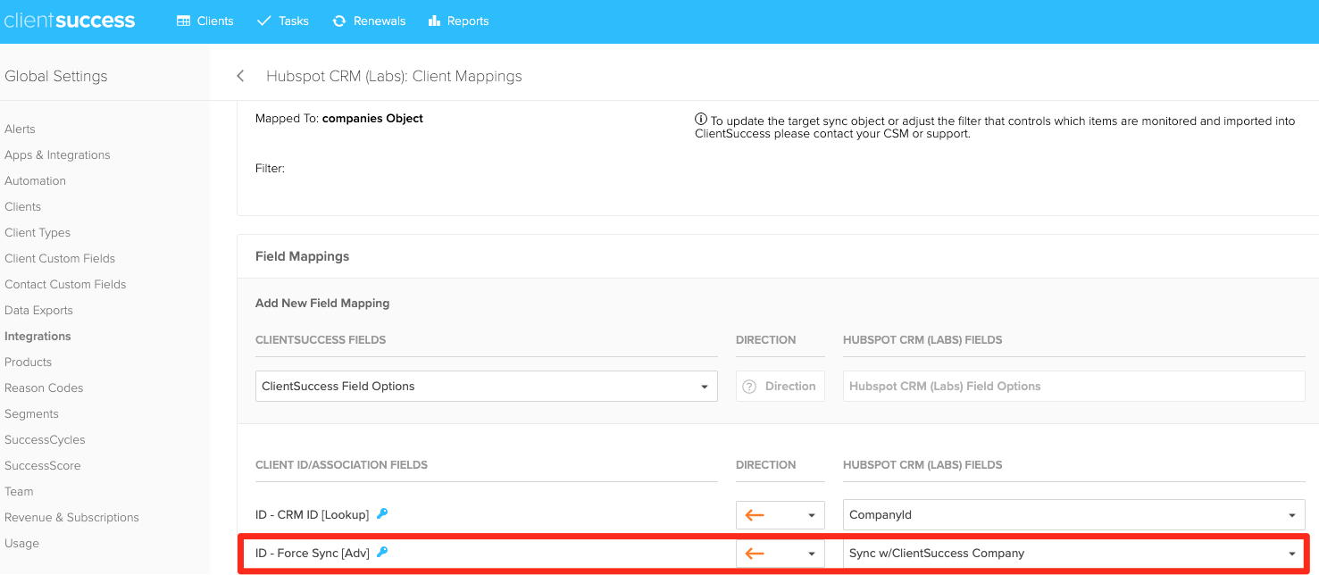
Task: Click the CLIENTSUCCESS FIELDS column header
Action: coord(321,340)
